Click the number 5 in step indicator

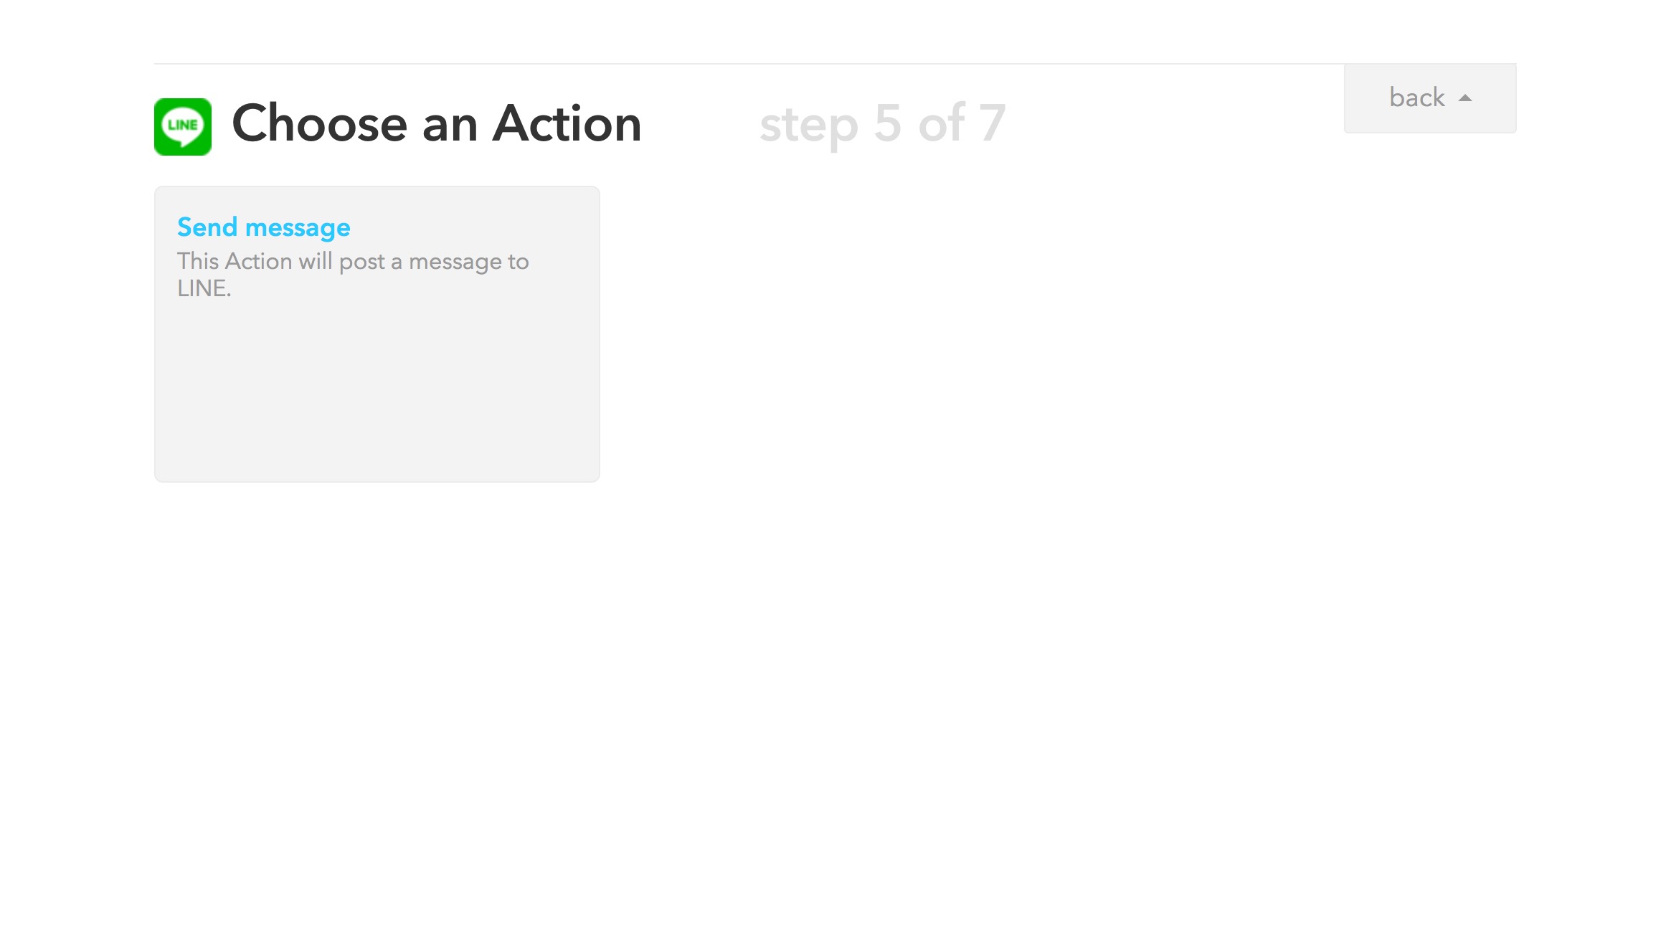[x=887, y=123]
